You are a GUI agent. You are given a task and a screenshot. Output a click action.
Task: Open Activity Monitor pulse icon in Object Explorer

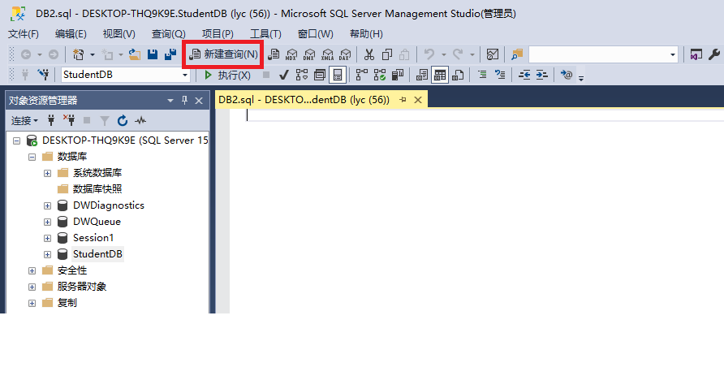(140, 121)
